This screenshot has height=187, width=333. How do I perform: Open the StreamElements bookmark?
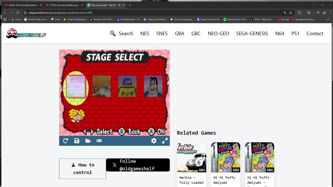129,19
